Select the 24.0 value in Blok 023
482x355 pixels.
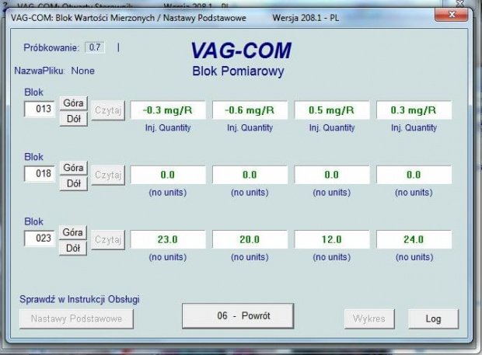pyautogui.click(x=414, y=239)
